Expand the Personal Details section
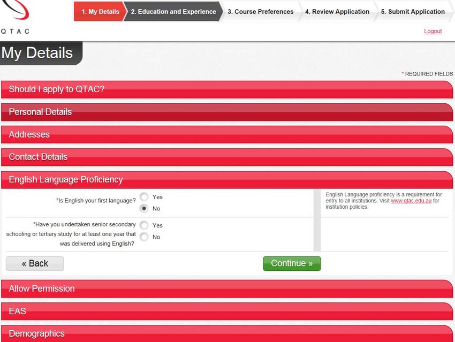This screenshot has height=342, width=455. tap(227, 112)
